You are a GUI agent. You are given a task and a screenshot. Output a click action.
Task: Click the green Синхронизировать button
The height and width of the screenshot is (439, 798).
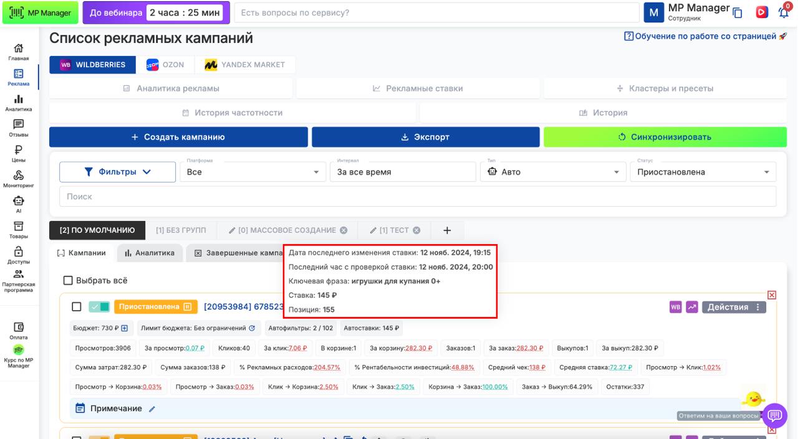click(665, 137)
